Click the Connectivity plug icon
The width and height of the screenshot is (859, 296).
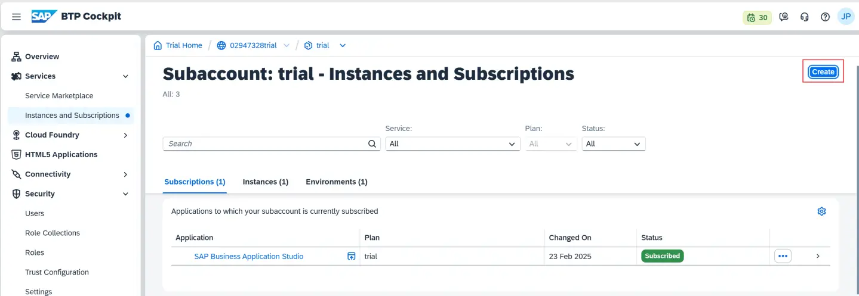(x=16, y=174)
